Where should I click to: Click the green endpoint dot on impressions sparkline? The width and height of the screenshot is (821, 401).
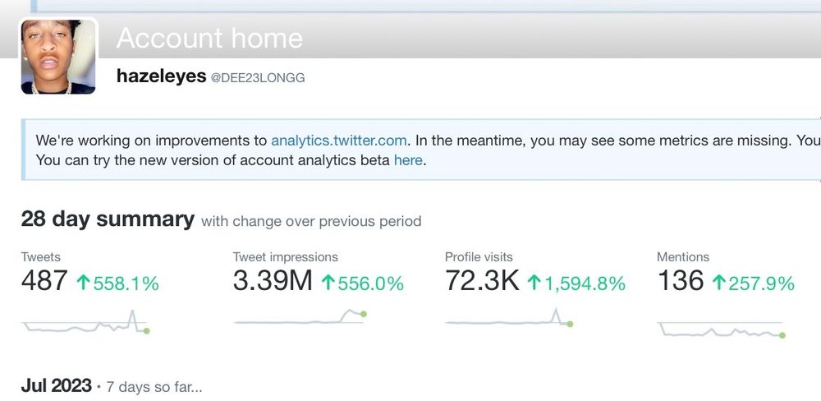click(364, 314)
